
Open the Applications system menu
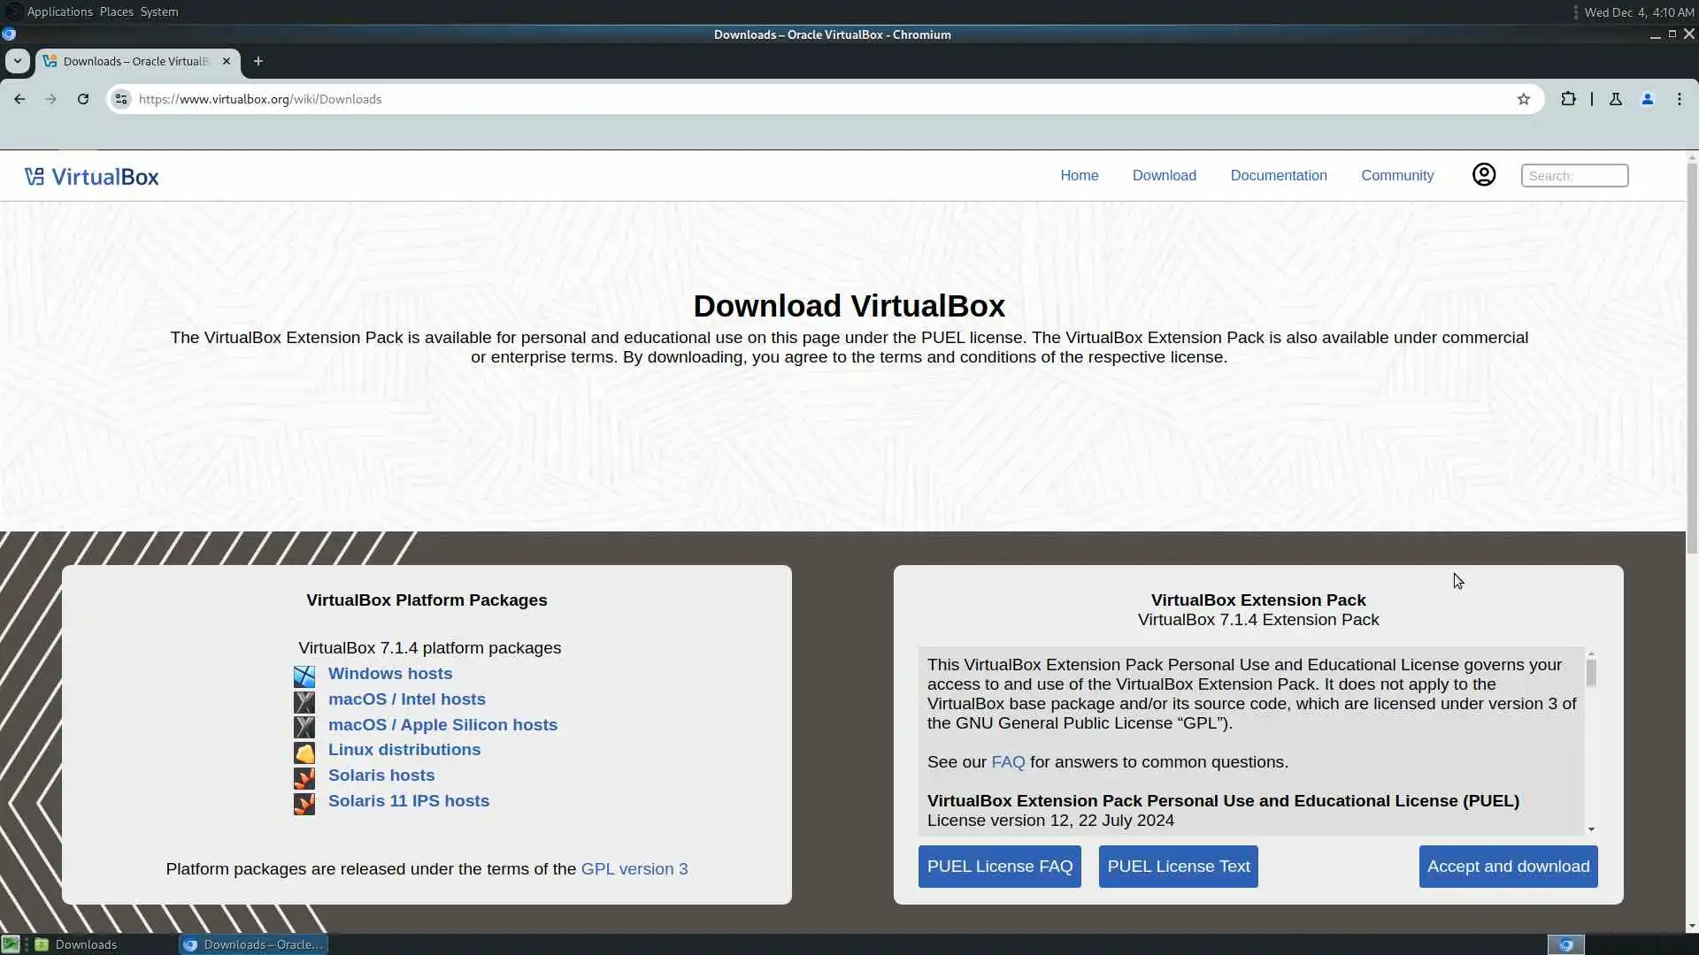click(59, 11)
